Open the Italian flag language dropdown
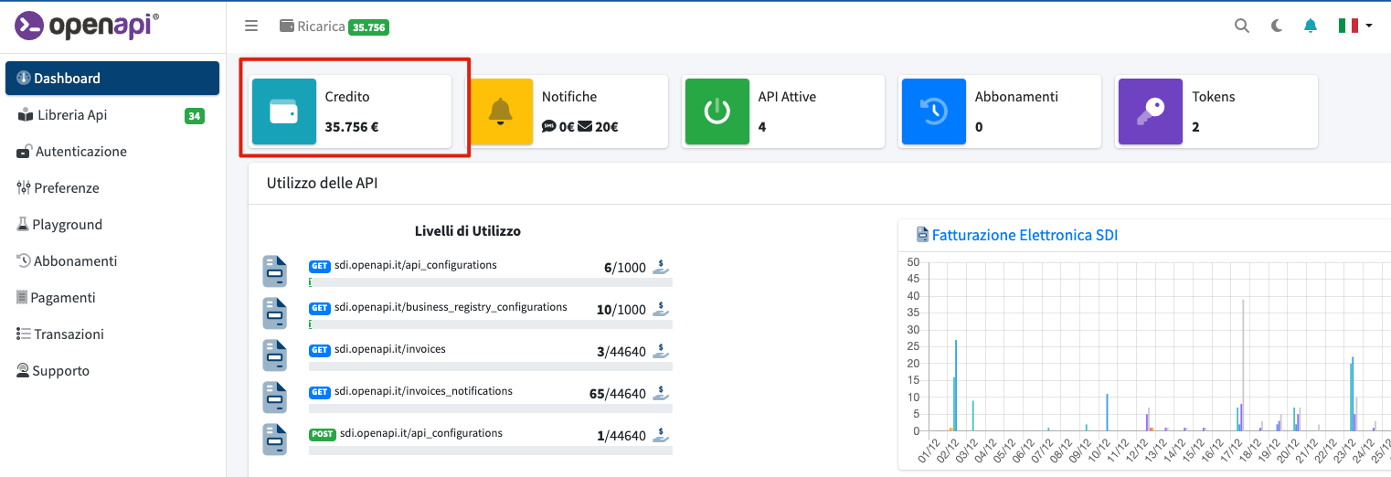Image resolution: width=1391 pixels, height=477 pixels. (x=1355, y=26)
